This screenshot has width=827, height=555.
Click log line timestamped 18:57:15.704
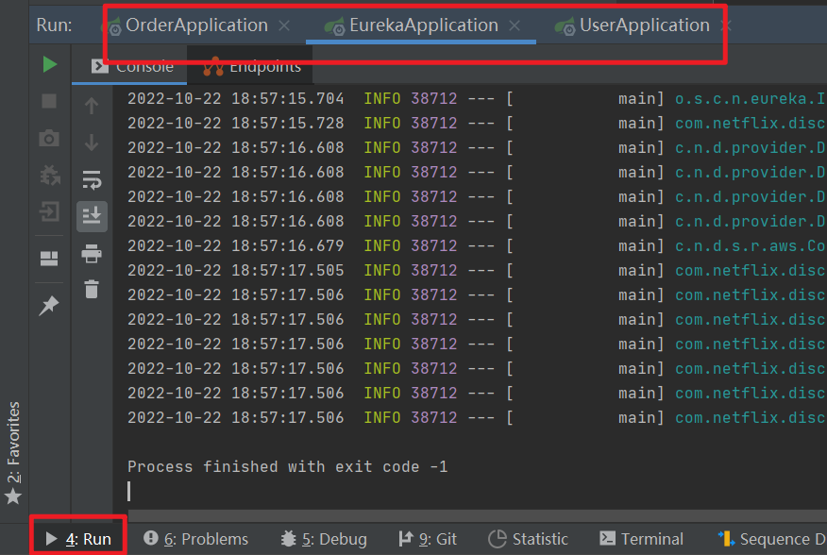pyautogui.click(x=476, y=99)
